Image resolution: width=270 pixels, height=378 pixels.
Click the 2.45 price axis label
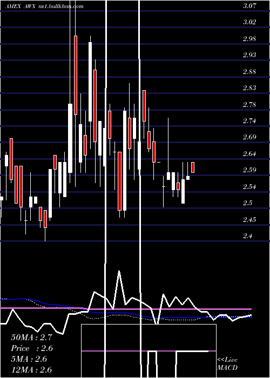point(249,220)
